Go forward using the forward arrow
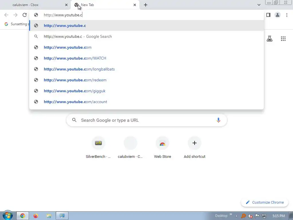The height and width of the screenshot is (220, 293). coord(15,15)
